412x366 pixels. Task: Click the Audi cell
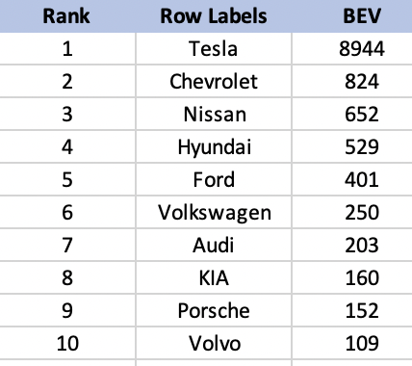(214, 245)
